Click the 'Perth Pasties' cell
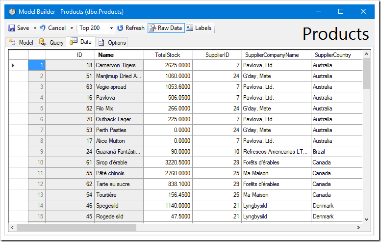The image size is (381, 242). [119, 130]
